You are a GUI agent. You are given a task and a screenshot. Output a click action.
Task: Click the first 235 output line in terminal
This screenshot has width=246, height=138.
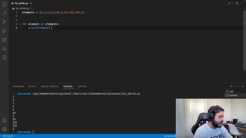(15, 122)
